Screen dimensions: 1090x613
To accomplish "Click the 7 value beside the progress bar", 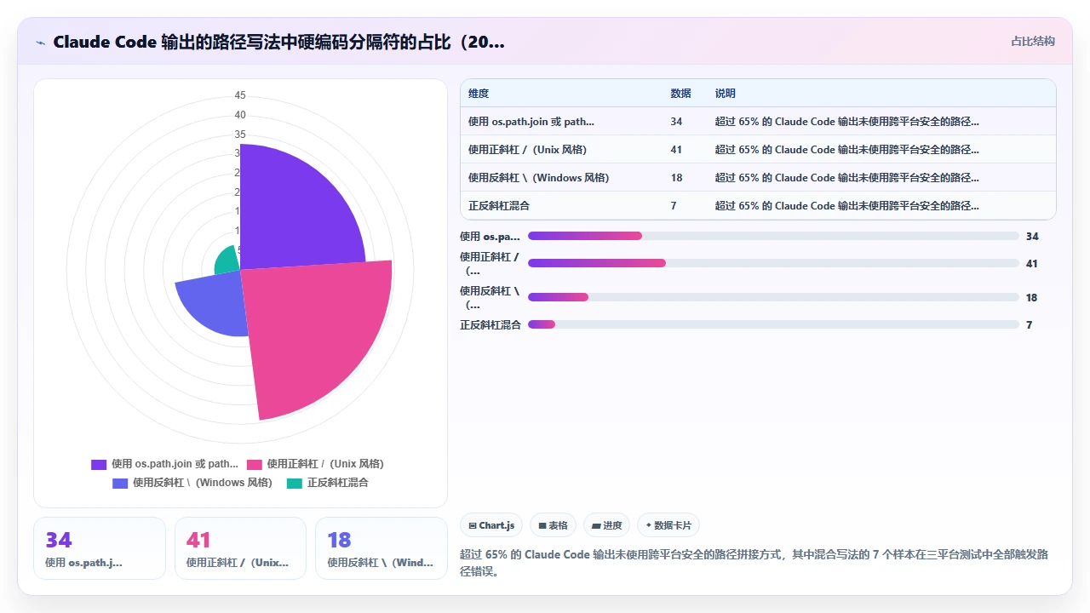I will pyautogui.click(x=1030, y=325).
